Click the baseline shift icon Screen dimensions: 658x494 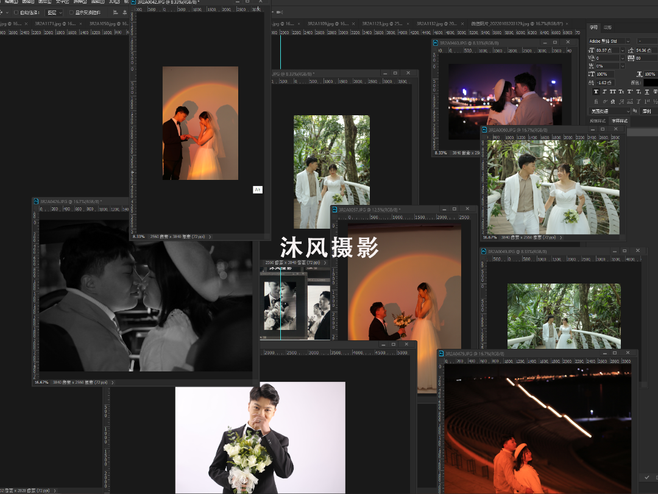click(x=592, y=83)
